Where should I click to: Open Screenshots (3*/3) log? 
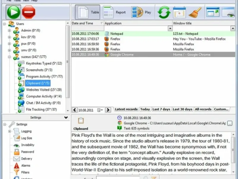pyautogui.click(x=39, y=70)
